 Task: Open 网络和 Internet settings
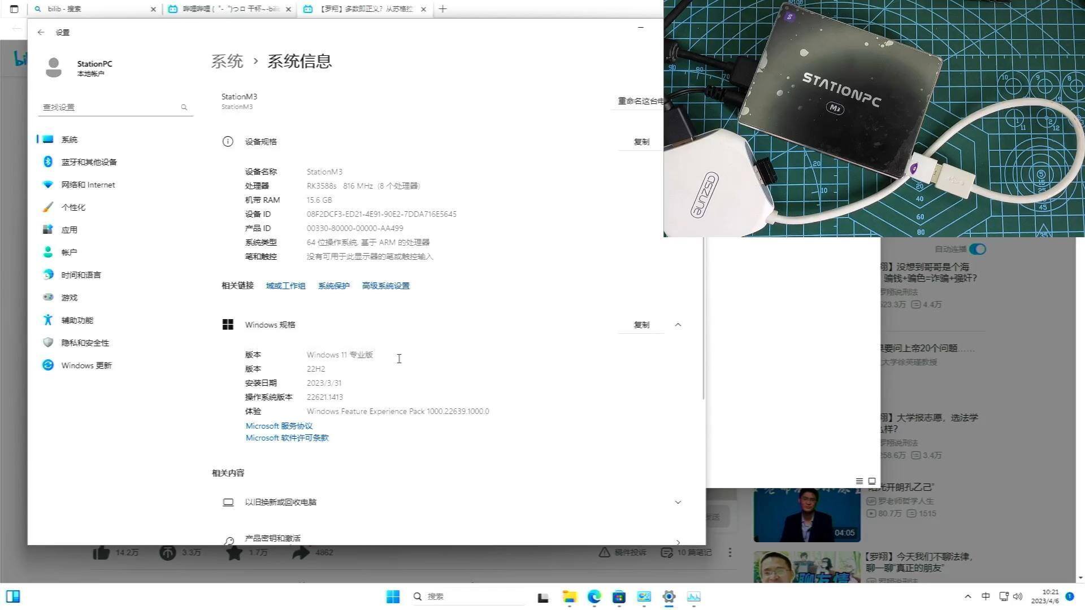pos(115,185)
